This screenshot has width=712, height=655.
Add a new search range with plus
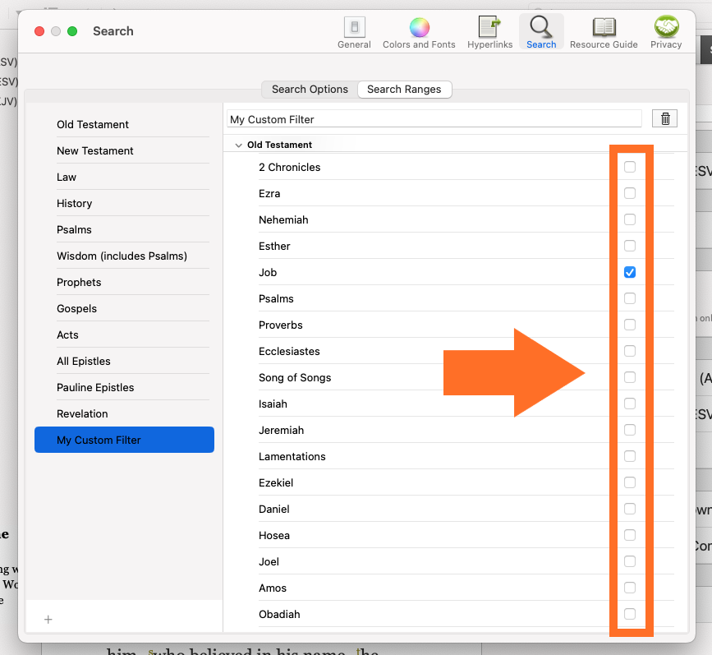pyautogui.click(x=48, y=619)
